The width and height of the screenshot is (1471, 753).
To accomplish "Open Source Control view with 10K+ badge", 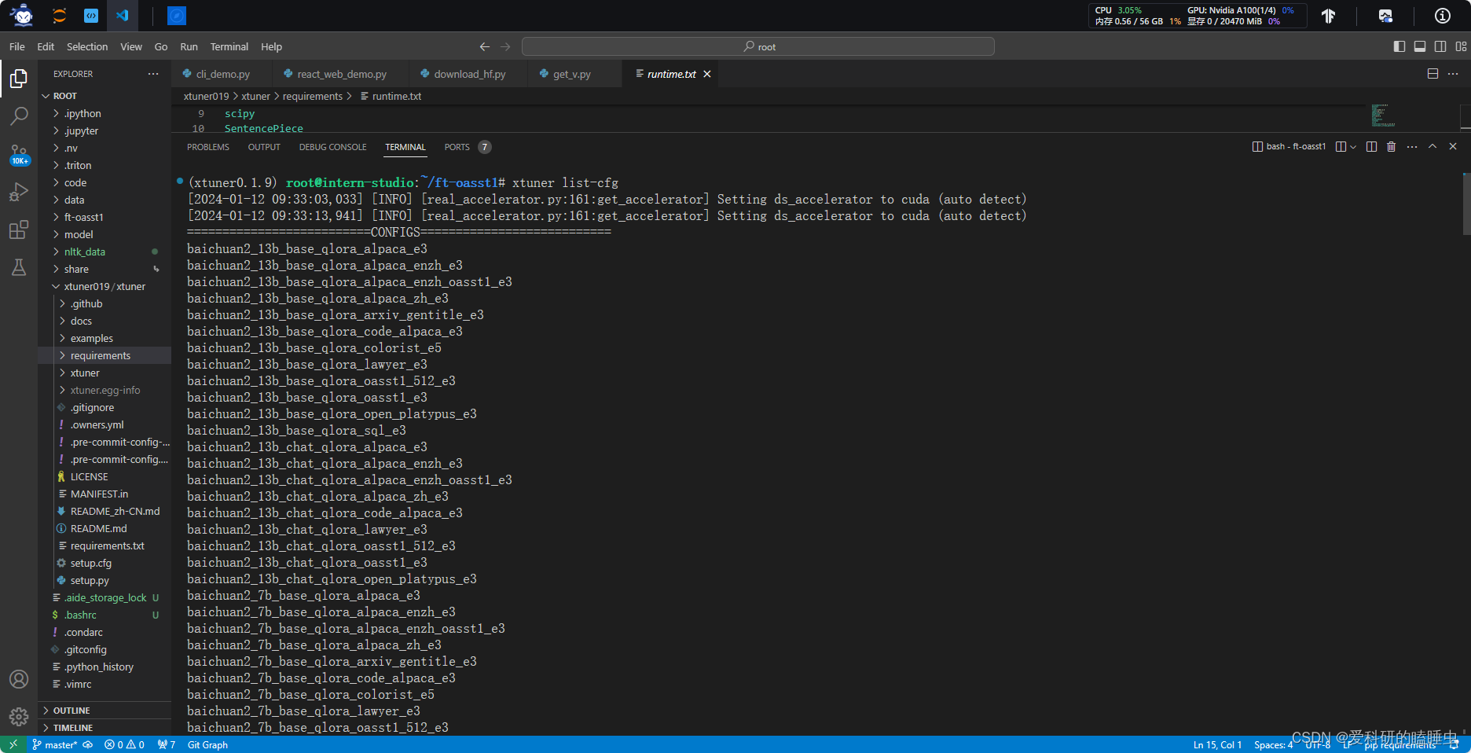I will [19, 154].
